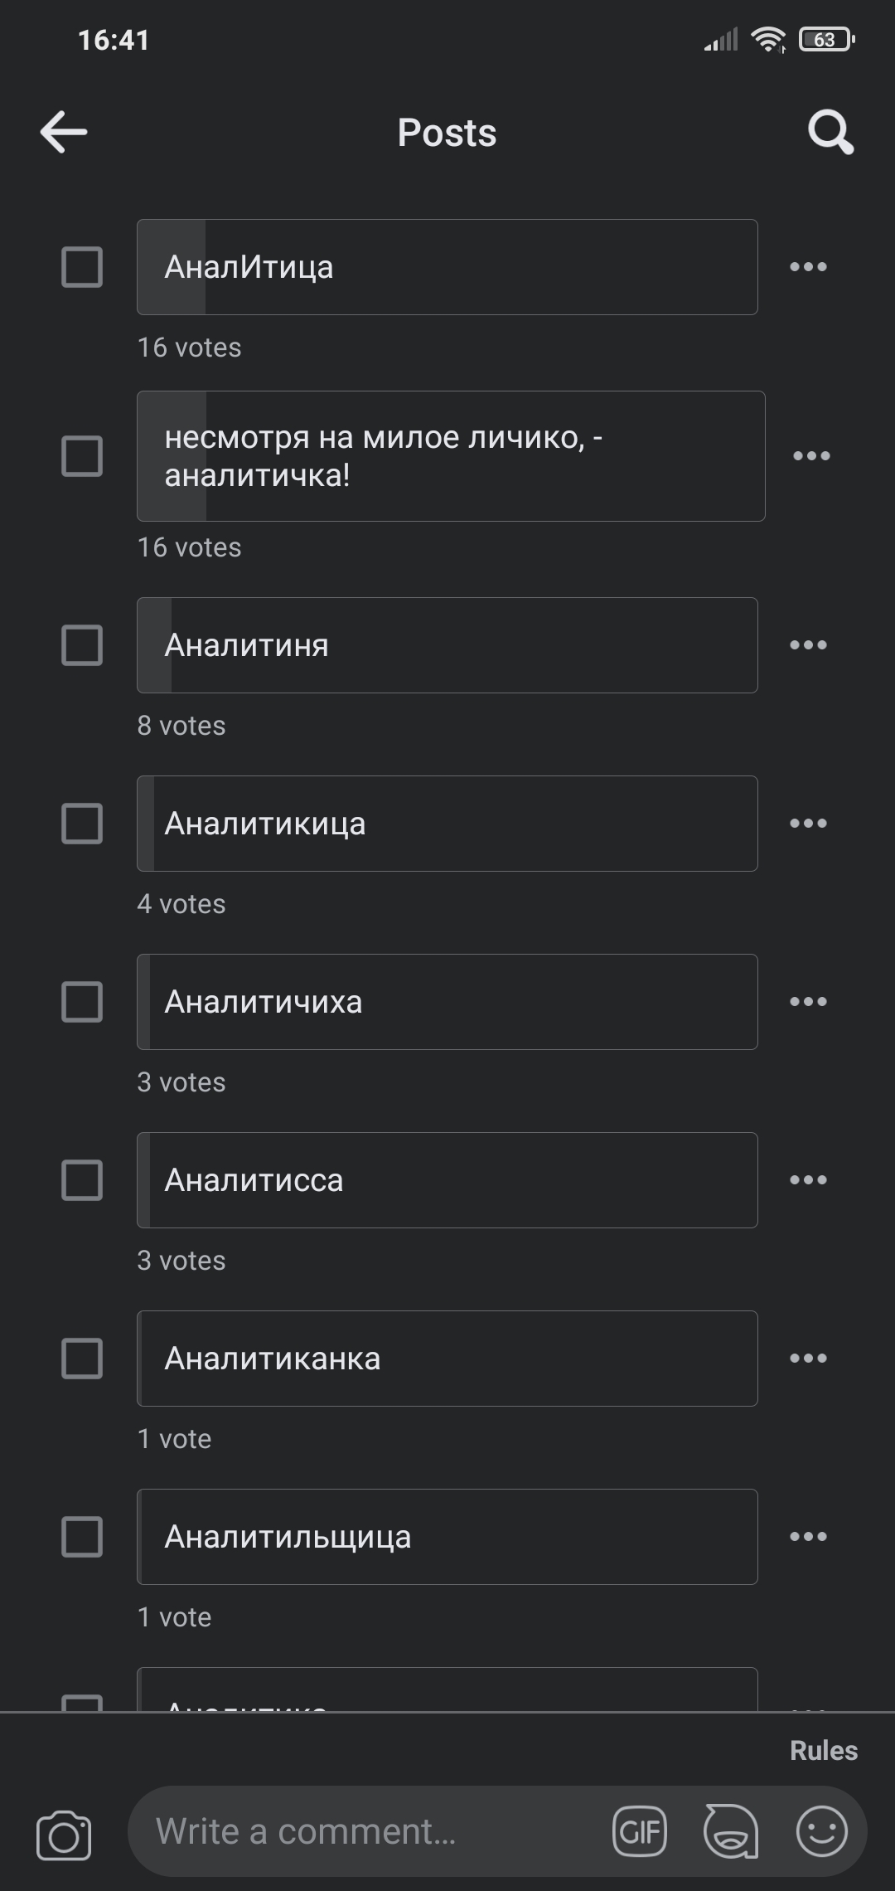Screen dimensions: 895x1891
Task: Select the Аналитисса checkbox
Action: (82, 1180)
